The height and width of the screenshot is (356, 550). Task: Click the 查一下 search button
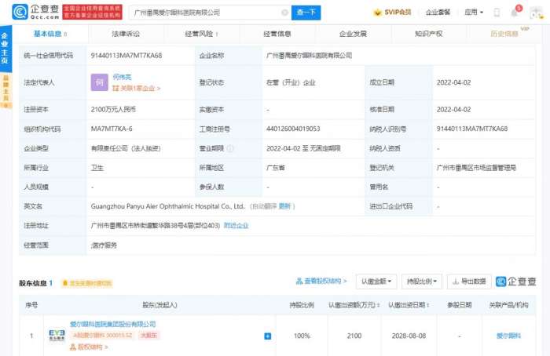click(x=306, y=13)
